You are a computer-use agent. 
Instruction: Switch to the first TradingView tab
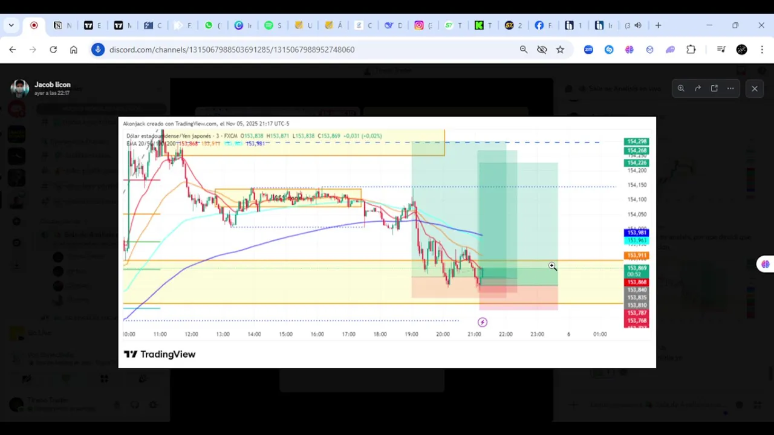[93, 25]
